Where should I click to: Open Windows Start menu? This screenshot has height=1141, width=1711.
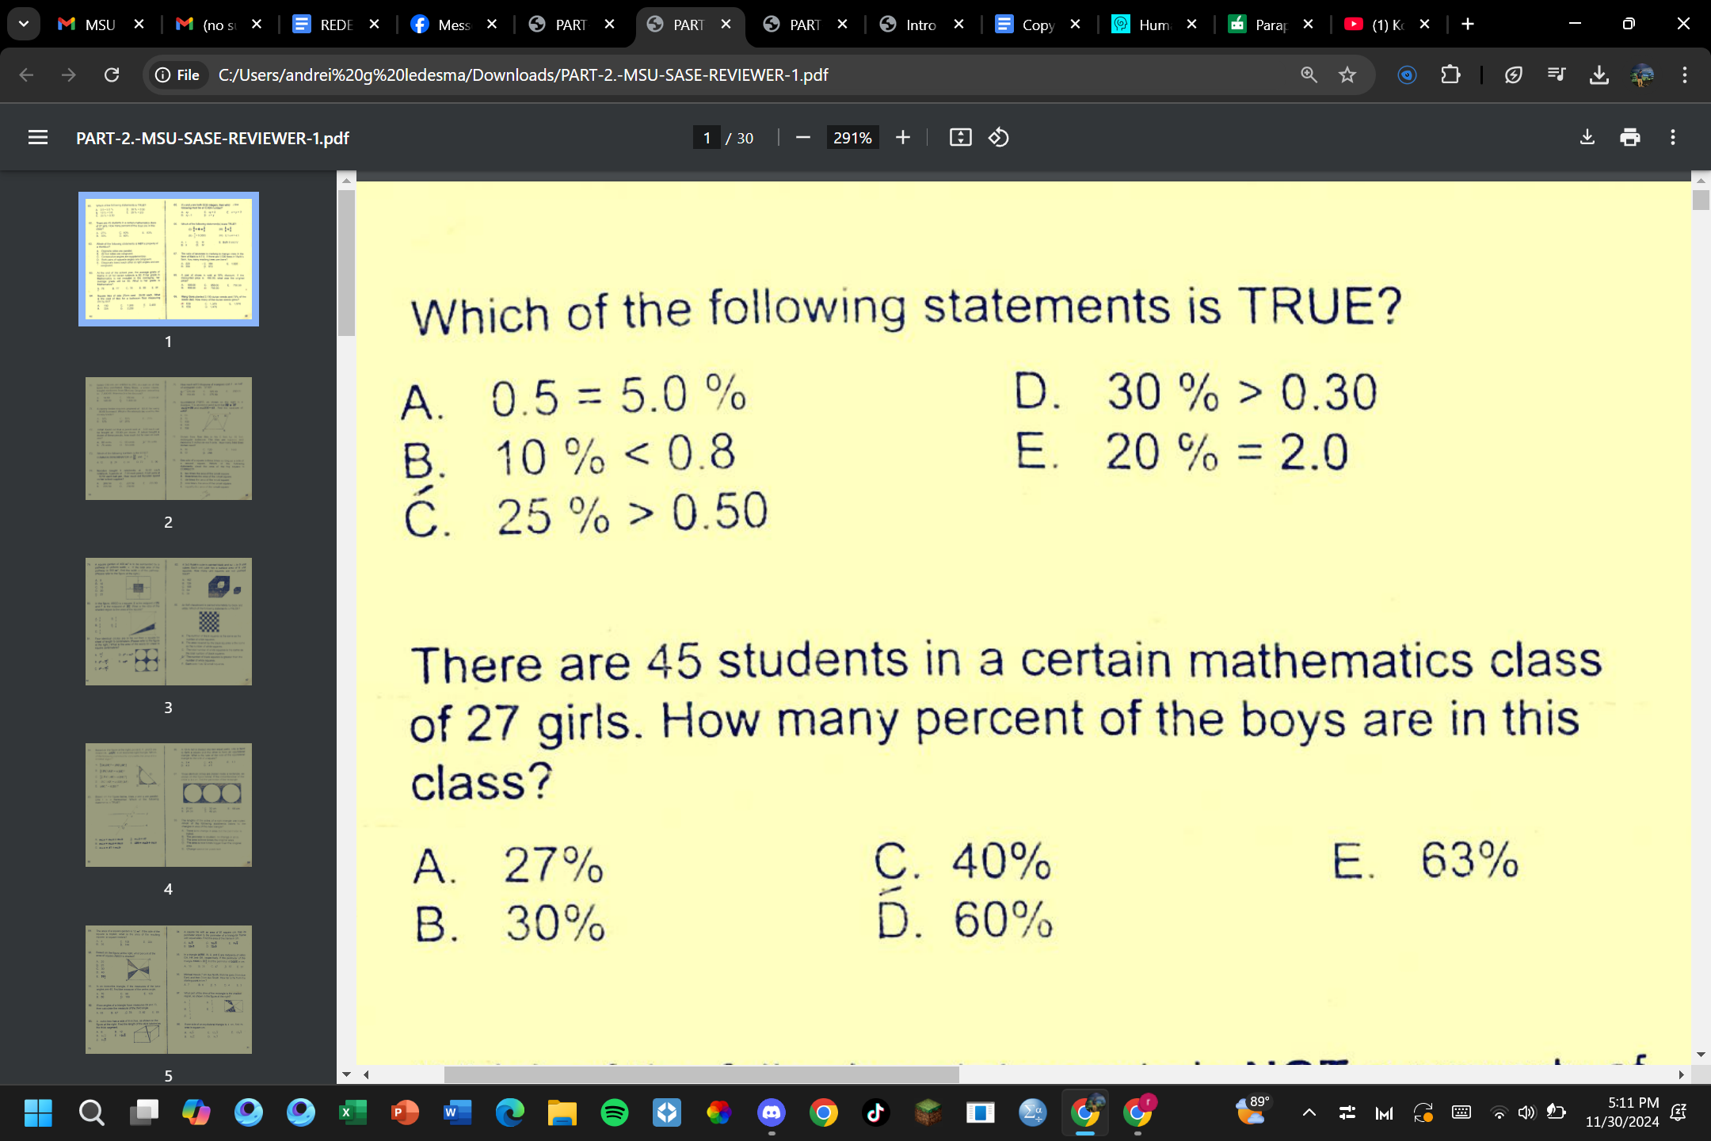(38, 1113)
